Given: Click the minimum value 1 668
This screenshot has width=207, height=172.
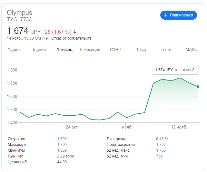Looking at the screenshot, I should pos(62,150).
